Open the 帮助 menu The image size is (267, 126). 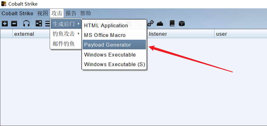tap(85, 13)
